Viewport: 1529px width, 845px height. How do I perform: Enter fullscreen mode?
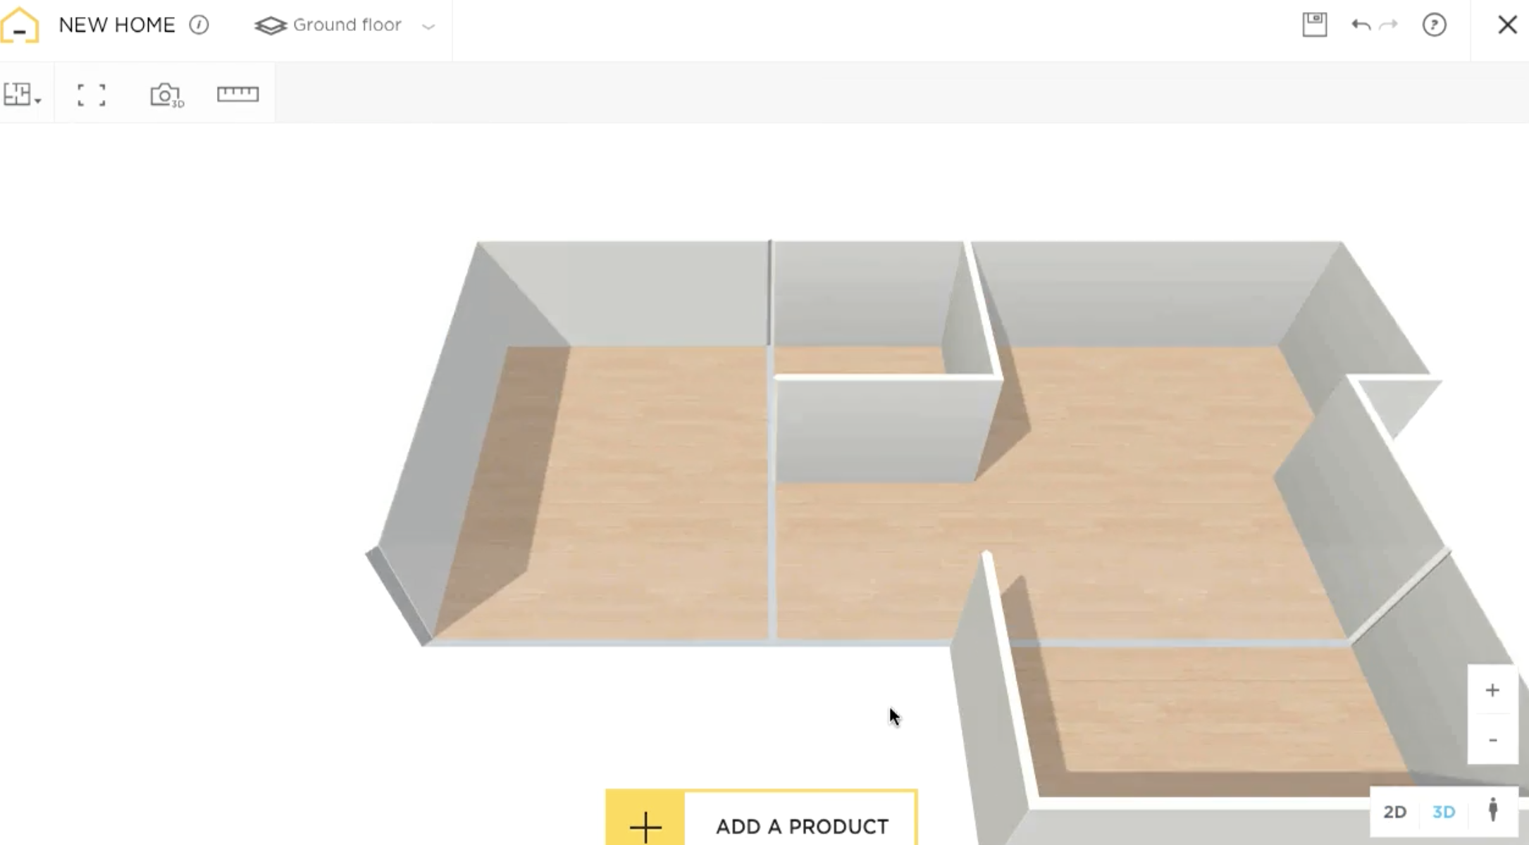tap(90, 94)
